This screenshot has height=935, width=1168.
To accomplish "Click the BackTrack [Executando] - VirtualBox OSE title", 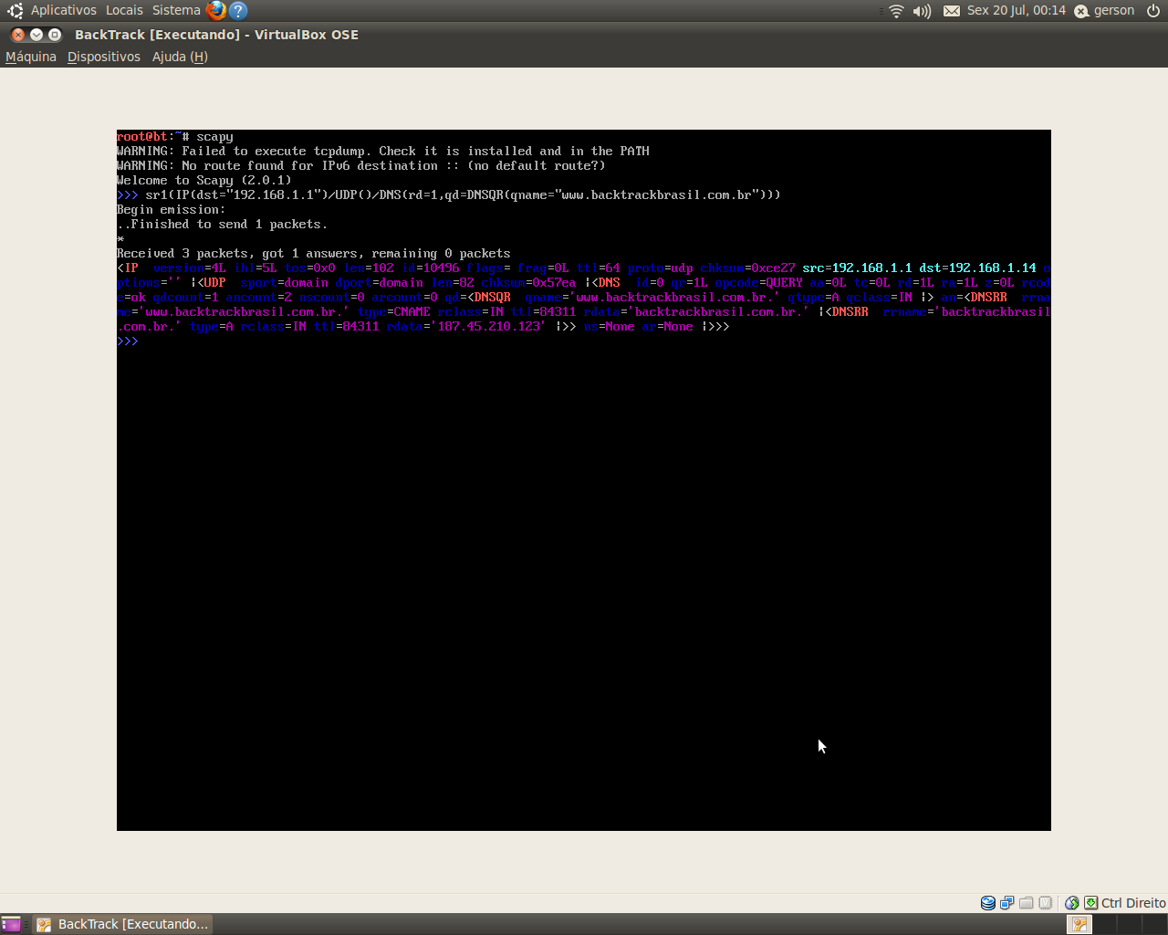I will pos(216,35).
